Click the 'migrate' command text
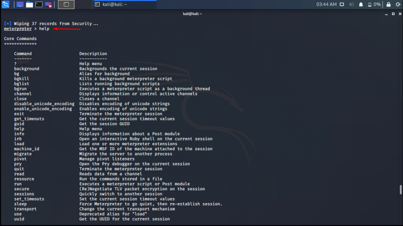The image size is (403, 226). [23, 154]
